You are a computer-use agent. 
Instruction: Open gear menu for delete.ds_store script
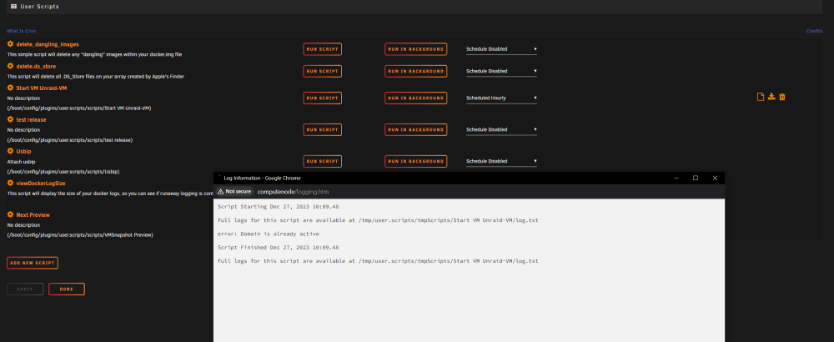click(x=10, y=66)
